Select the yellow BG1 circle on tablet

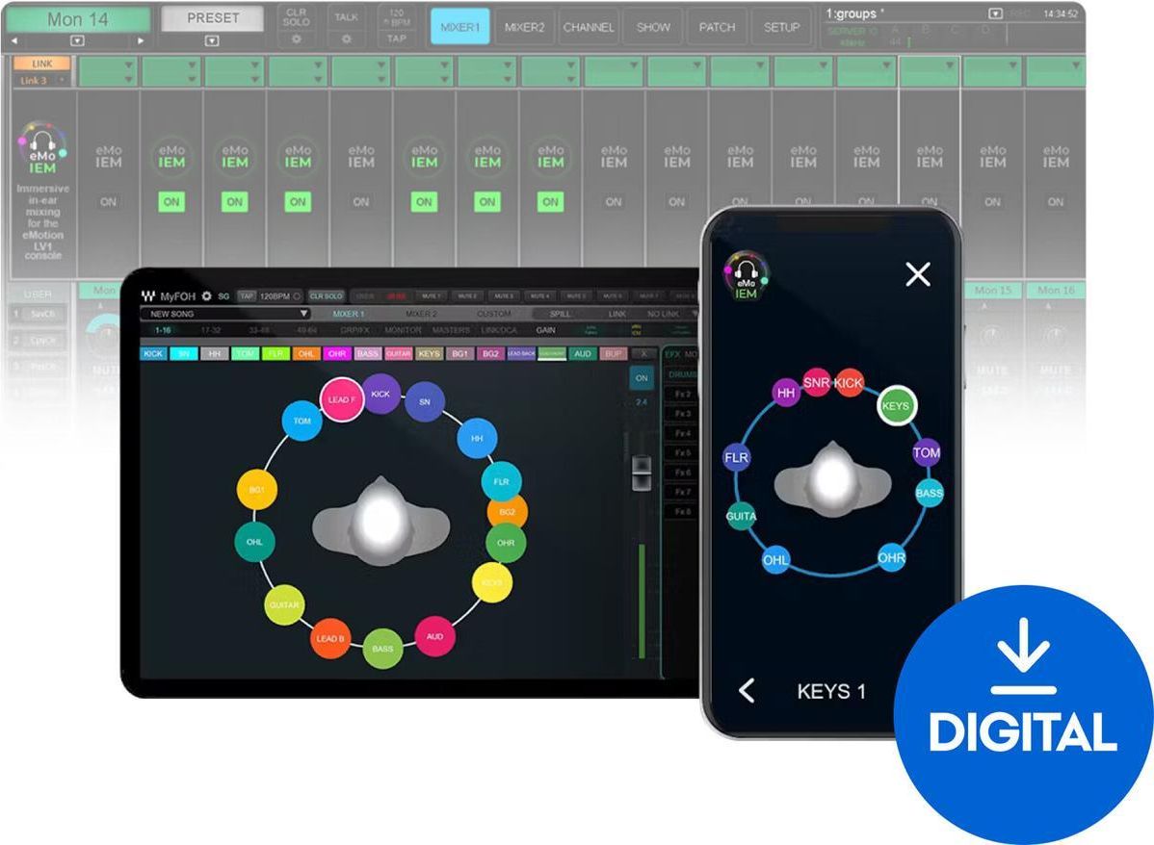click(x=257, y=490)
